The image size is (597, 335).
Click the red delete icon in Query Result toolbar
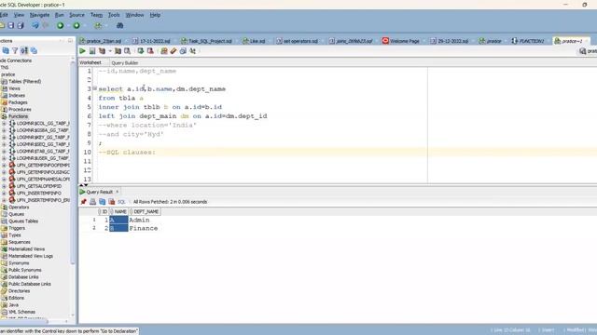[x=112, y=202]
